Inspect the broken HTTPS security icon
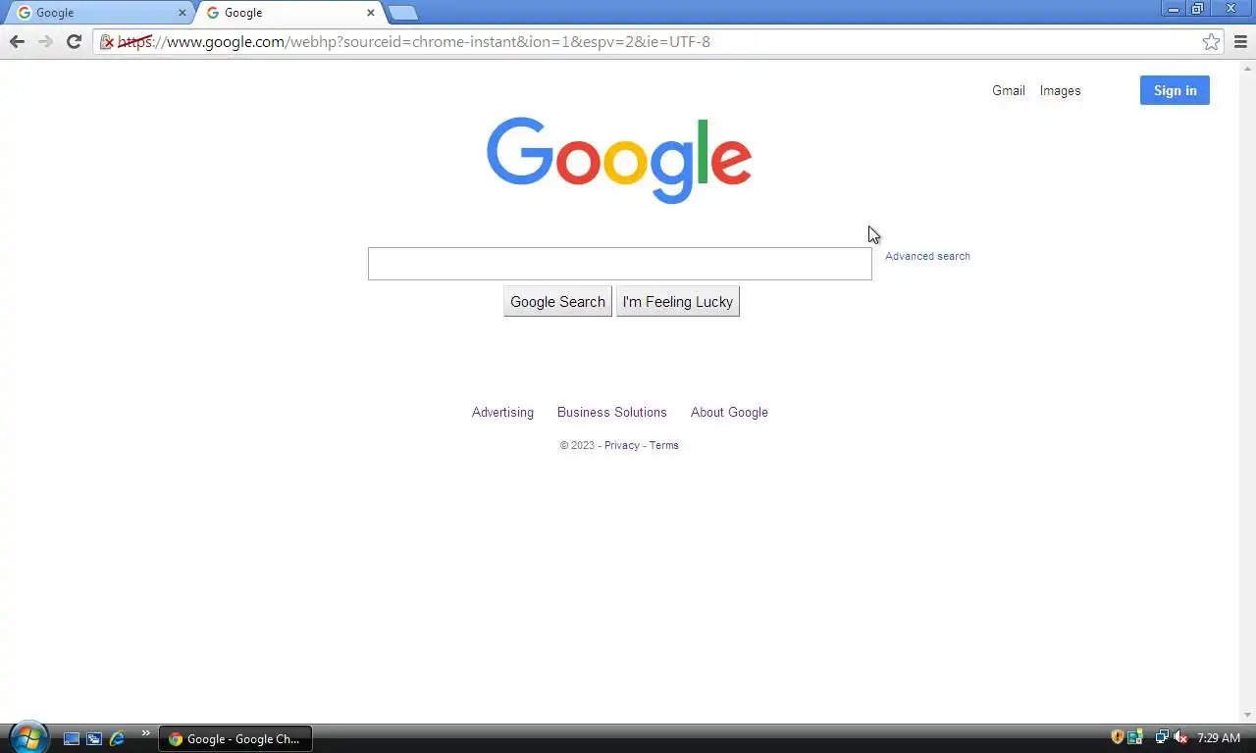The height and width of the screenshot is (753, 1256). pyautogui.click(x=107, y=42)
